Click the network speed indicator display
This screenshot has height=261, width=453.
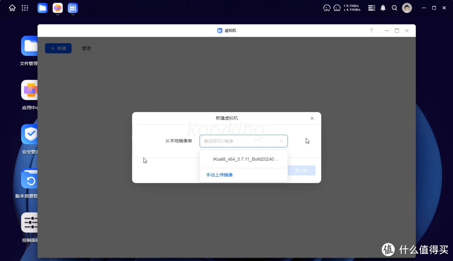pyautogui.click(x=351, y=8)
